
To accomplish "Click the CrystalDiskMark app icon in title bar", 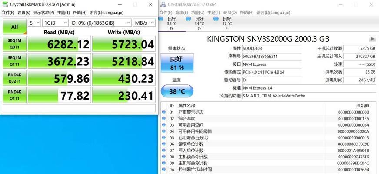I will click(x=5, y=4).
